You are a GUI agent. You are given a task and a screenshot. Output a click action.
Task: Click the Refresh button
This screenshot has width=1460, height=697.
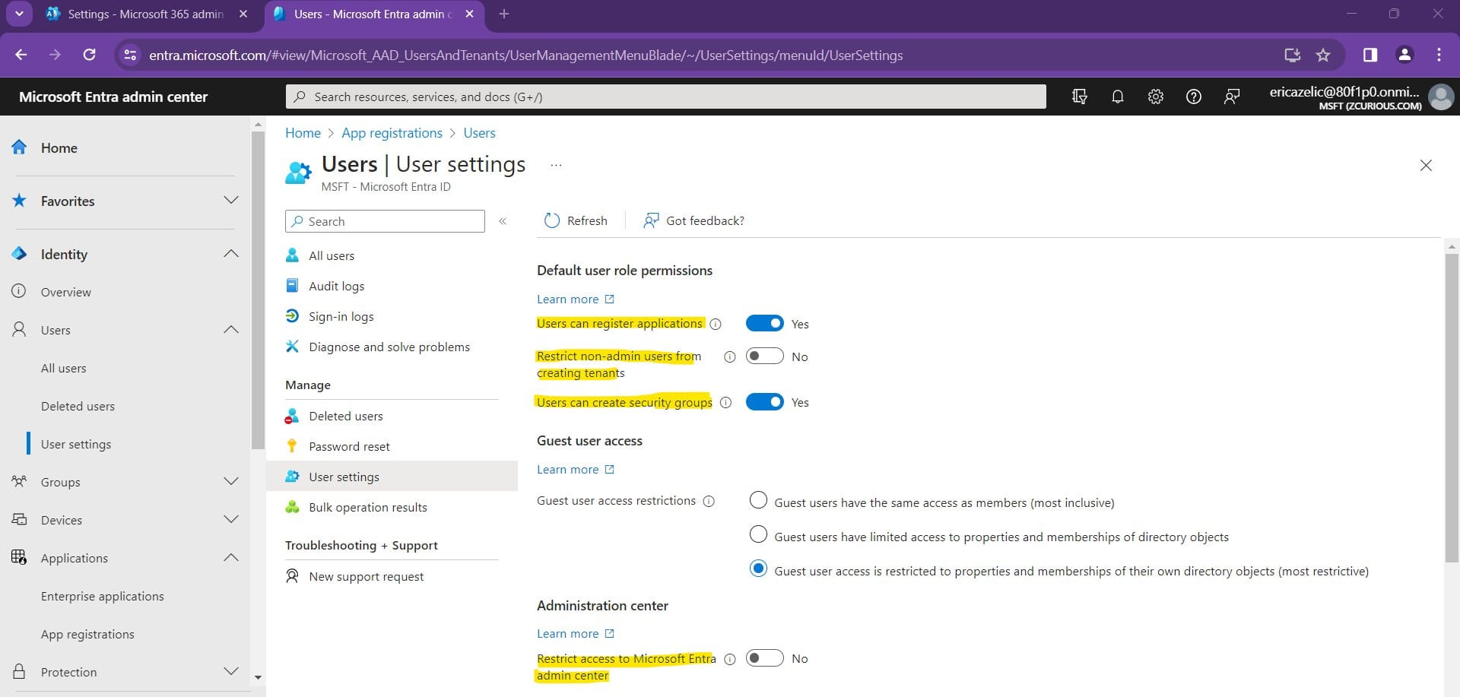click(x=576, y=220)
